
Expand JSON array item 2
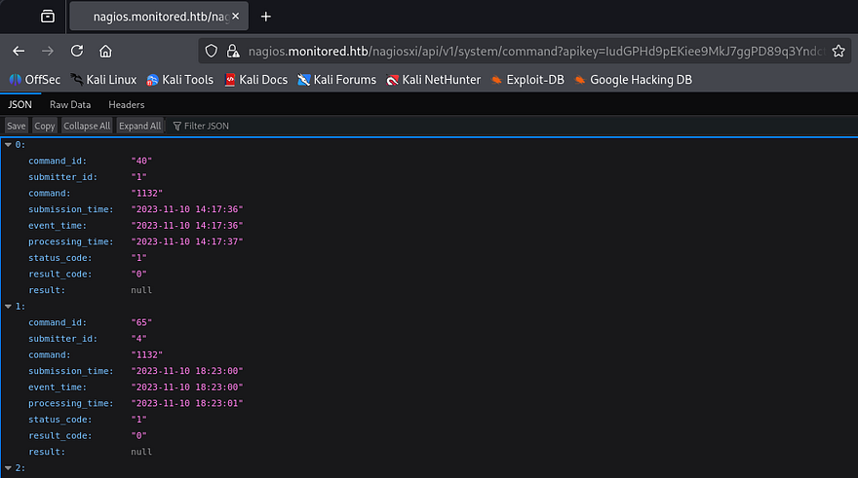[9, 468]
